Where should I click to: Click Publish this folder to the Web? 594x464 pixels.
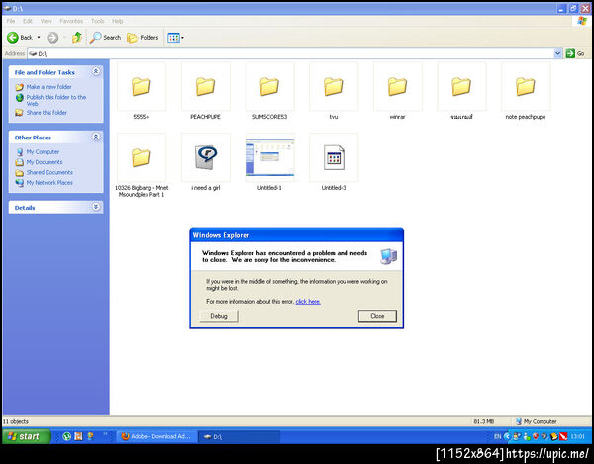56,100
